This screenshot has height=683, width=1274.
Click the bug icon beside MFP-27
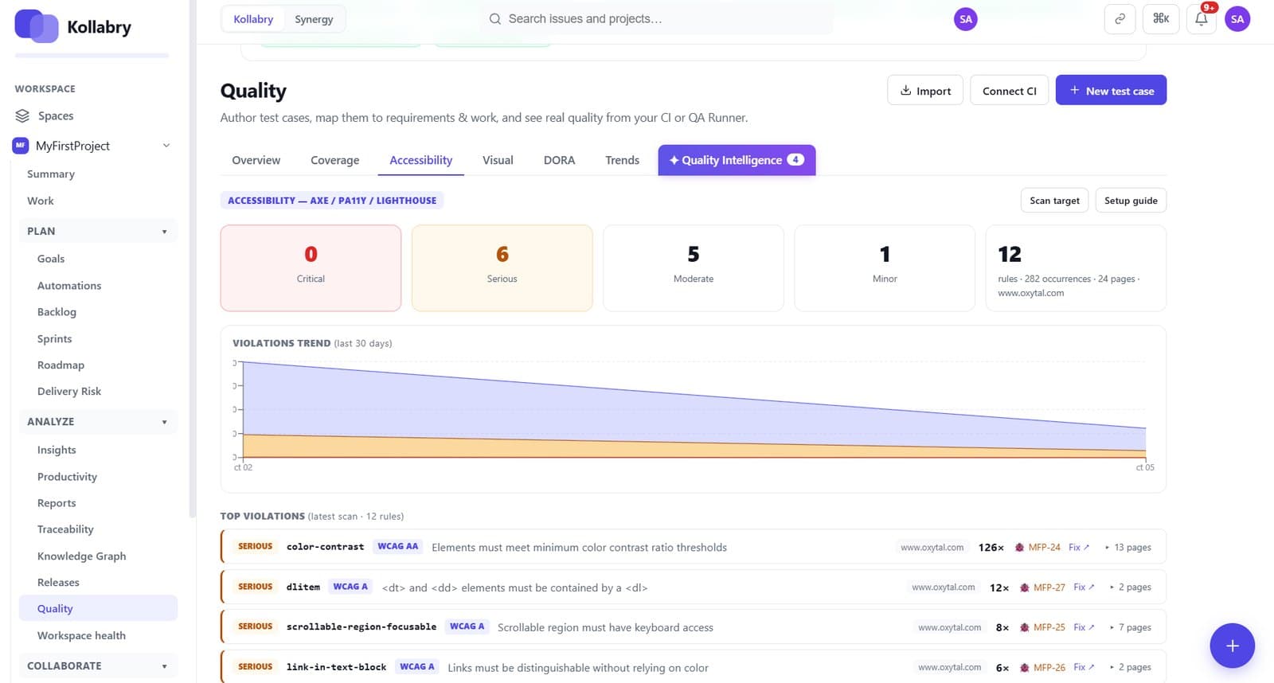1025,587
